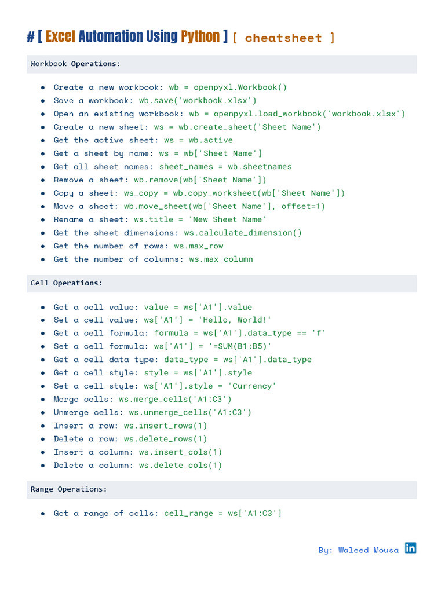Screen dimensions: 445x593
Task: Click the 'Get the active sheet' line
Action: 143,140
